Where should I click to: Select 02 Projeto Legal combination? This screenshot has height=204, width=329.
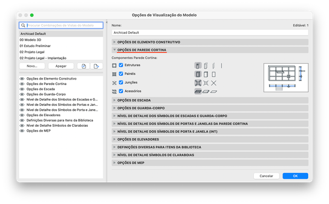click(61, 52)
